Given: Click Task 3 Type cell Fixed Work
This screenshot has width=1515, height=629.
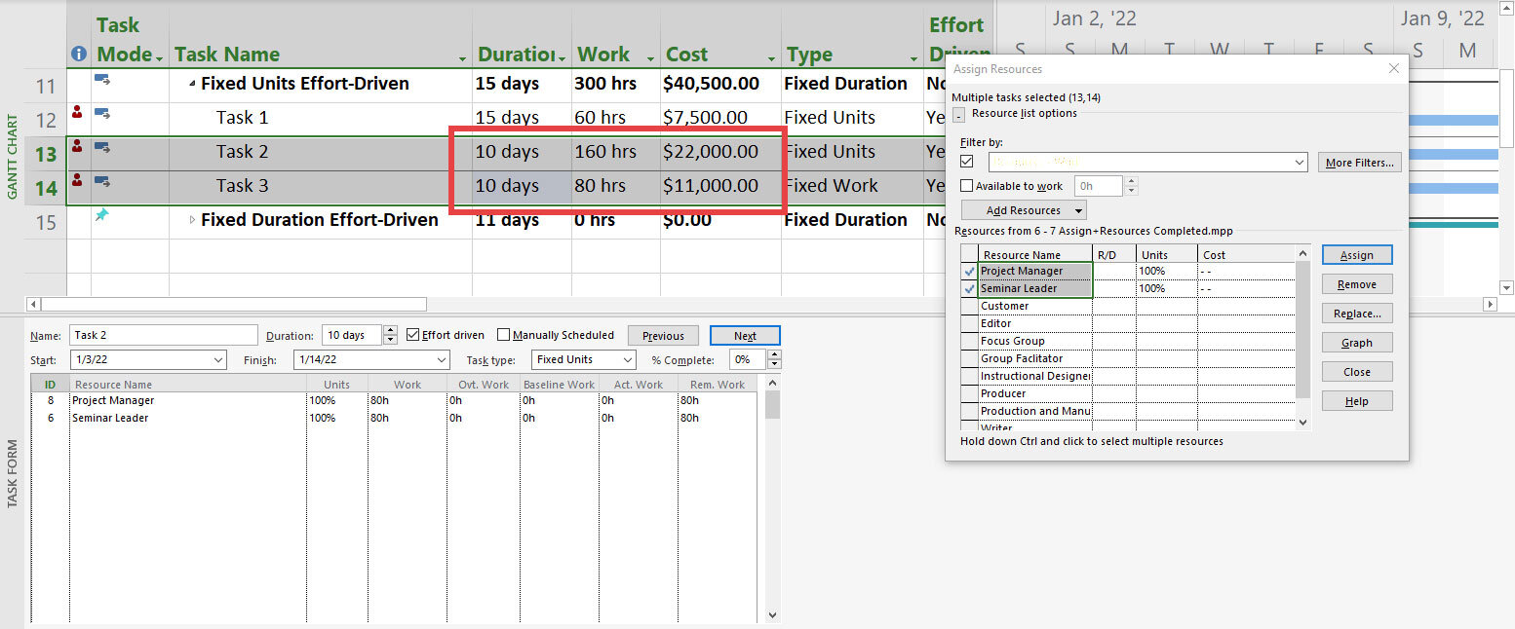Looking at the screenshot, I should [853, 186].
